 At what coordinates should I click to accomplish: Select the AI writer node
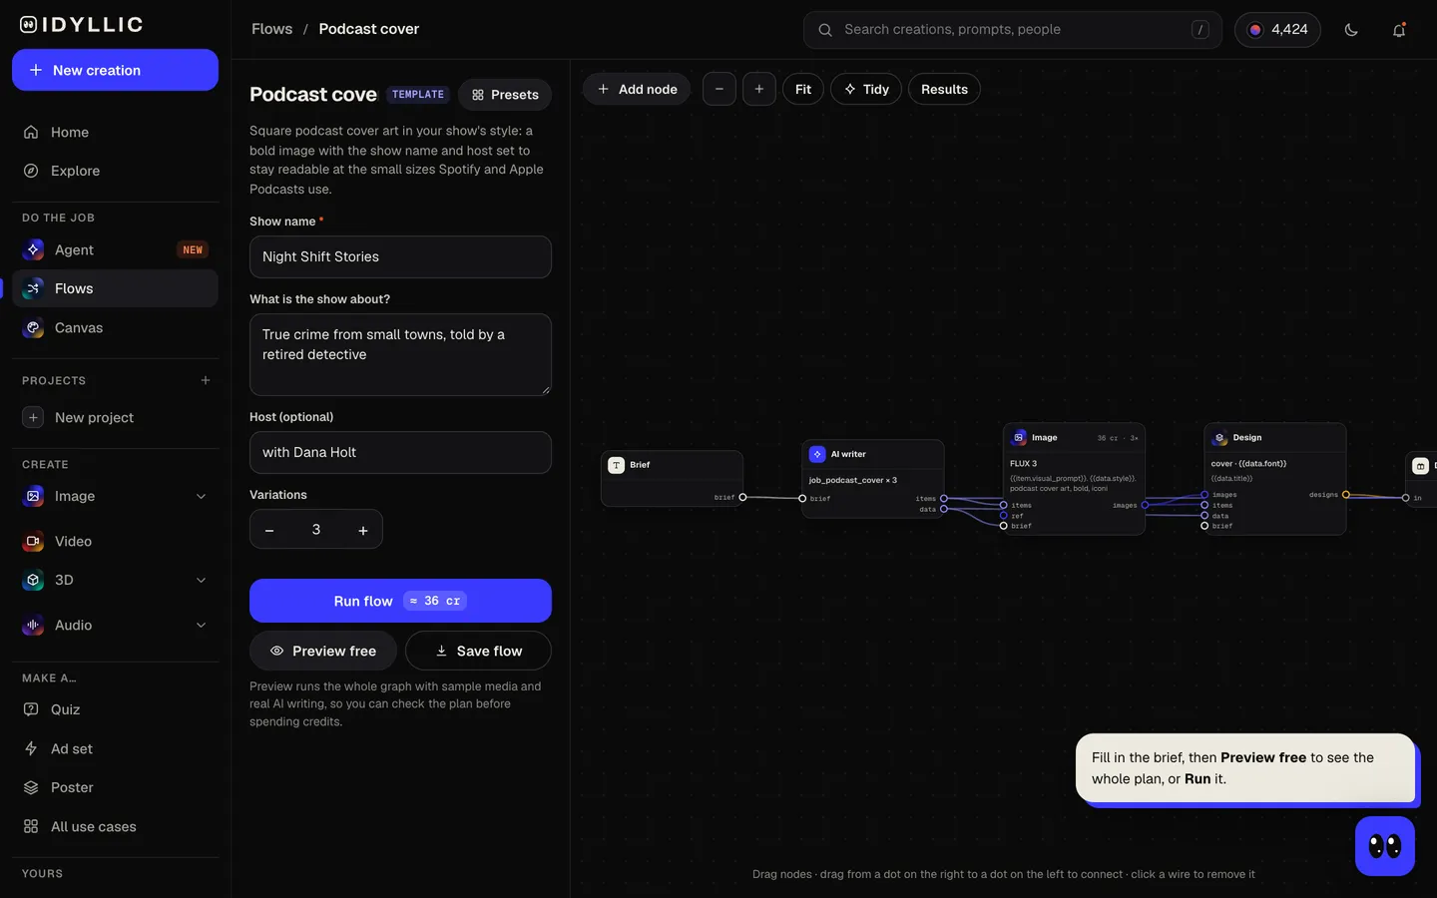pos(873,478)
